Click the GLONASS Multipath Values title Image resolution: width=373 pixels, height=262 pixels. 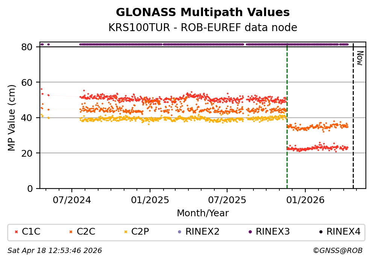click(x=203, y=12)
